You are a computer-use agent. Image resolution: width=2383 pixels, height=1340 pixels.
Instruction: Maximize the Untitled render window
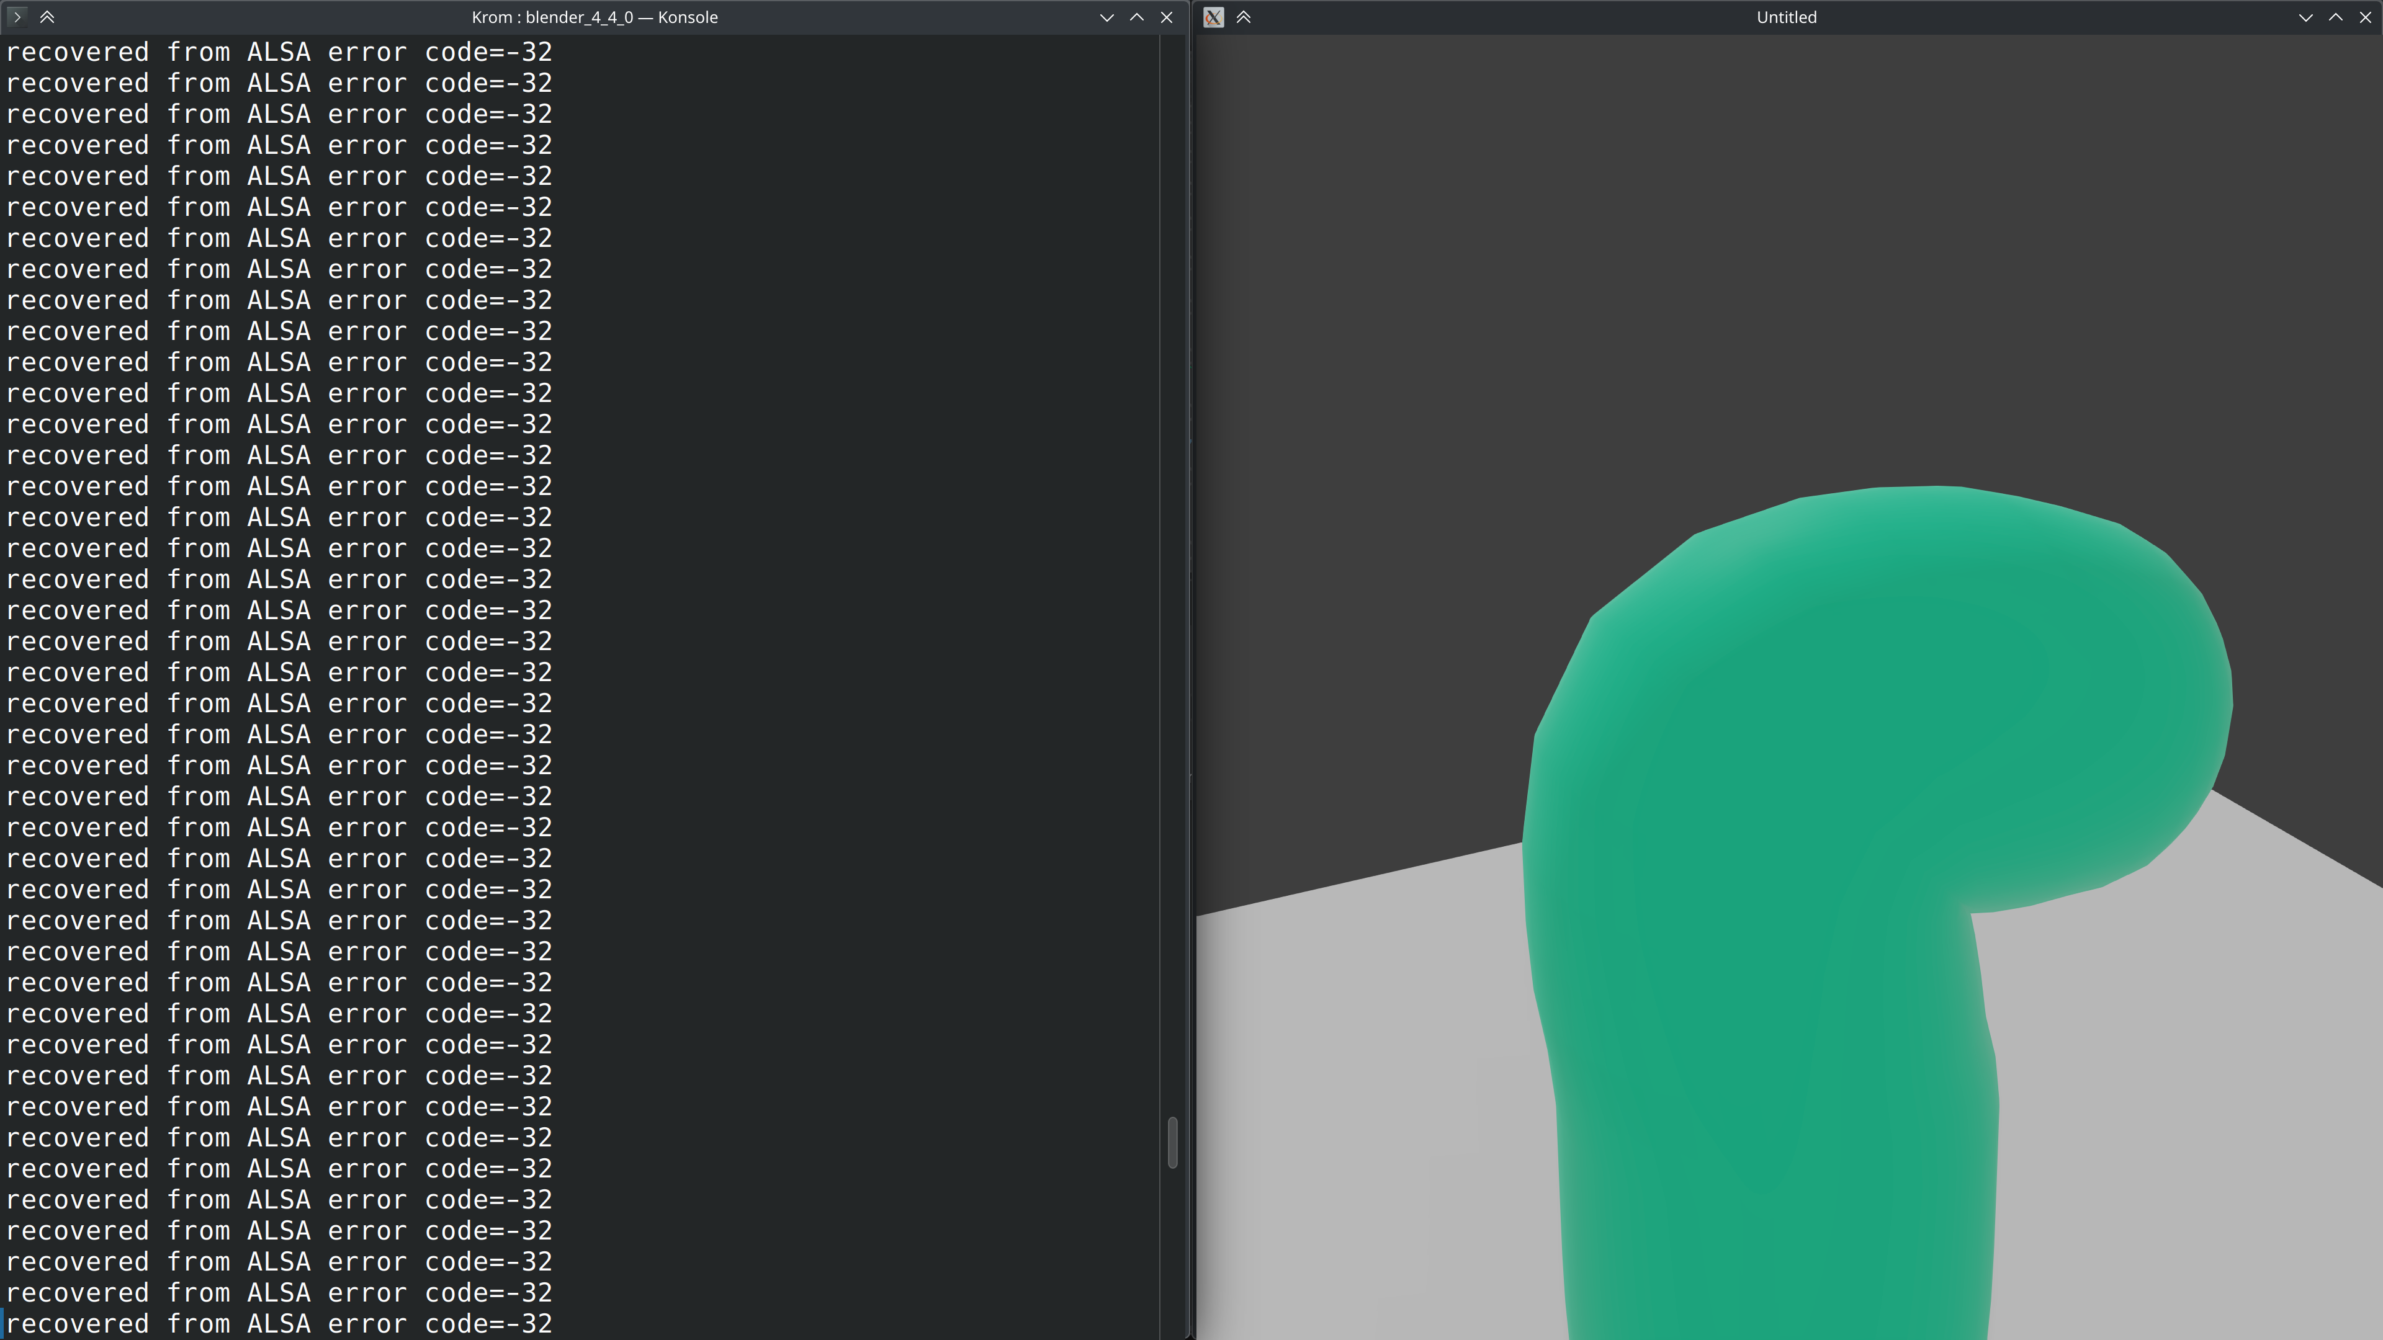2336,17
